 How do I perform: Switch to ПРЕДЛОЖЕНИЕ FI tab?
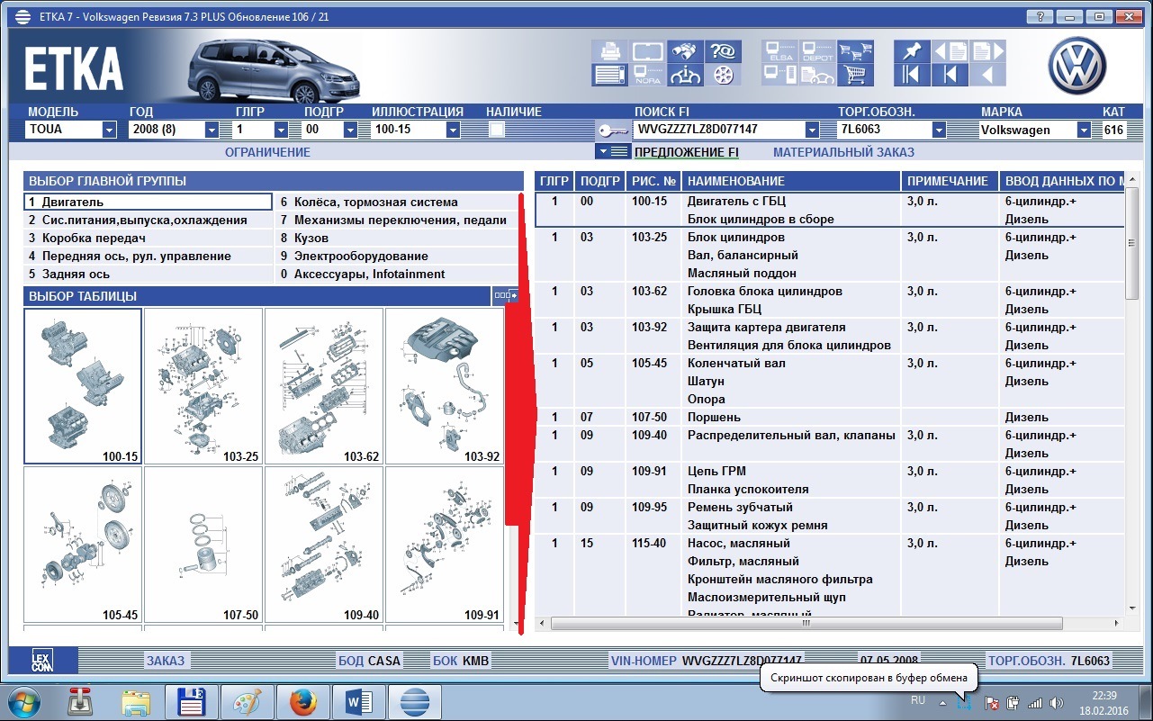pos(687,152)
